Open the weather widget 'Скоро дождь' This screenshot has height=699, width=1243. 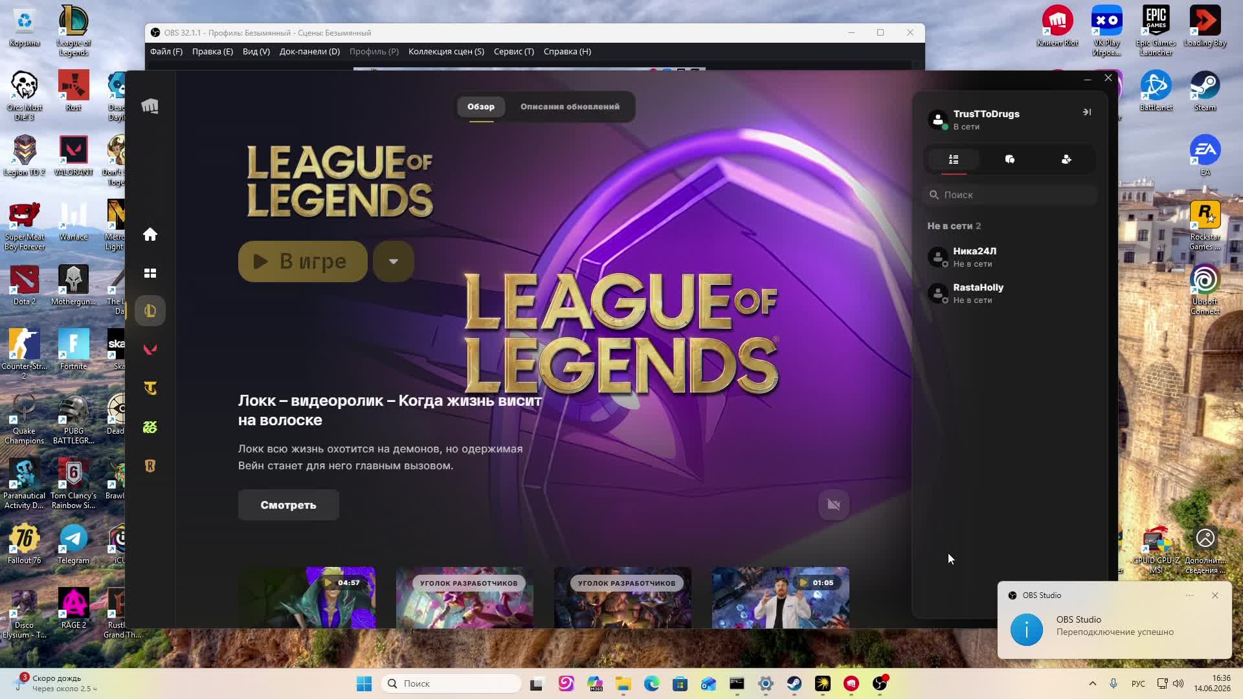56,683
